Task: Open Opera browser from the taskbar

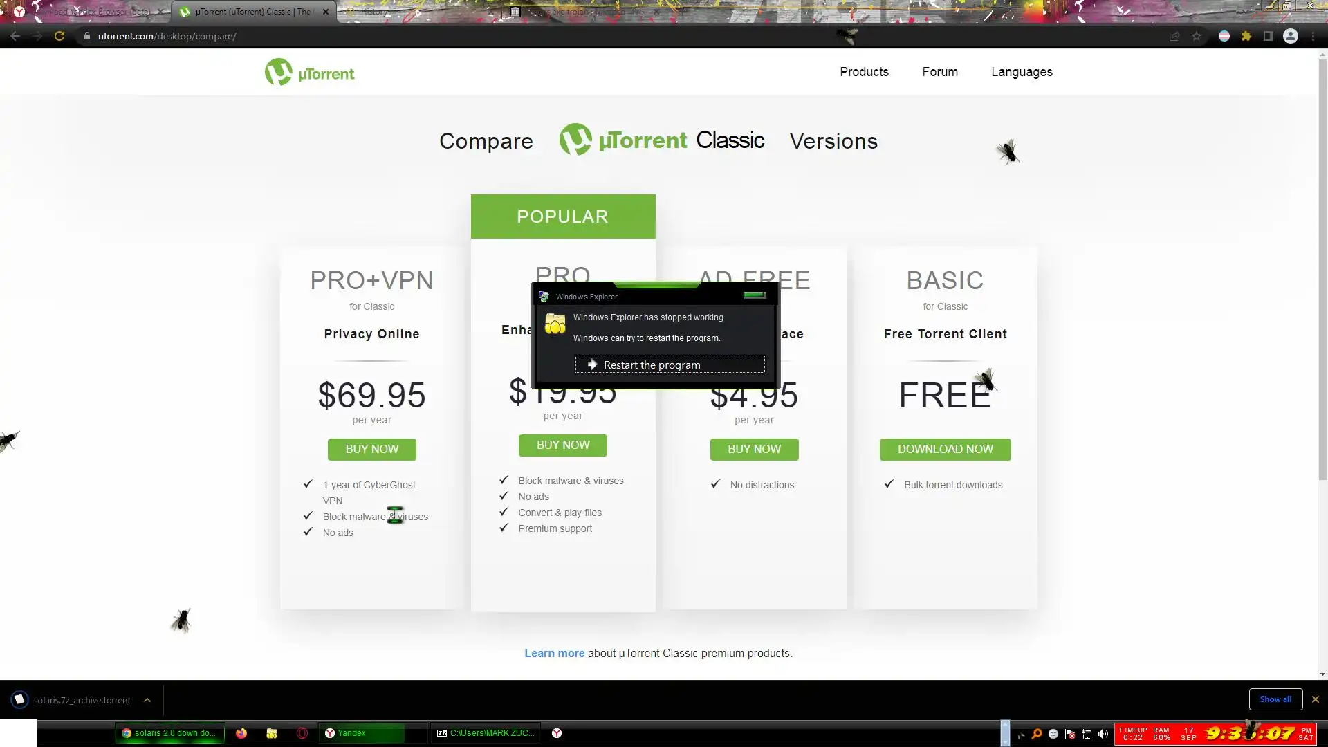Action: pos(302,733)
